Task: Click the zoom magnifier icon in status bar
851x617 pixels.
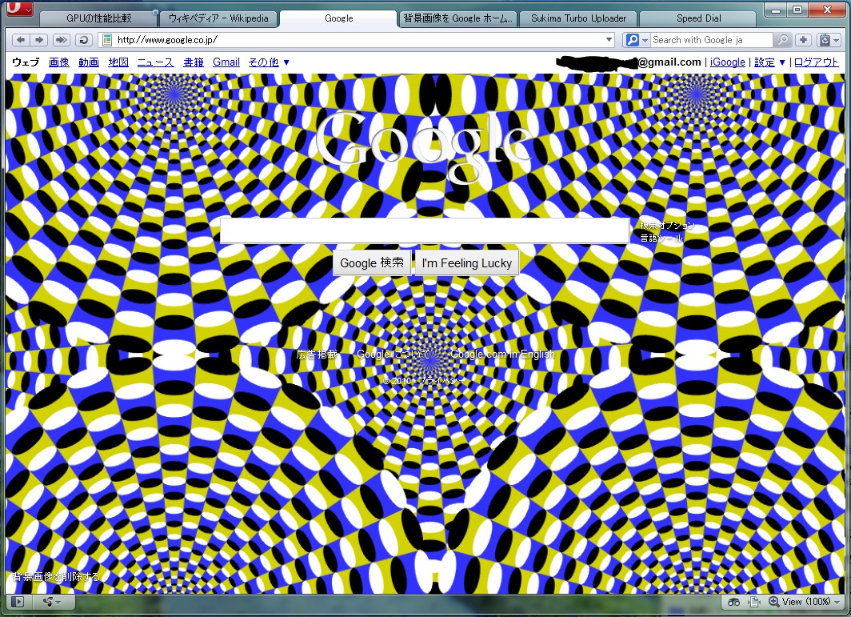Action: click(774, 602)
